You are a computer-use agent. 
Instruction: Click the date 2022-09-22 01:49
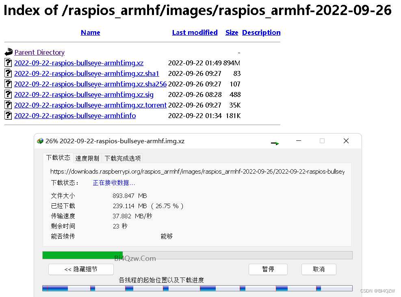(195, 63)
